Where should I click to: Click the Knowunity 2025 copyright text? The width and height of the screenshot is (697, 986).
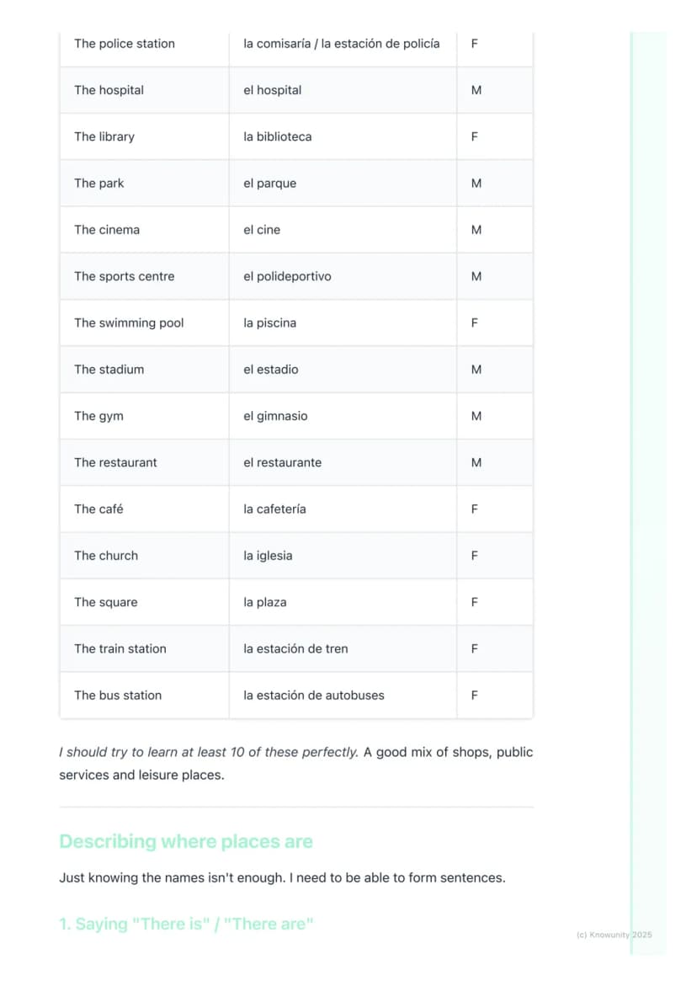click(614, 935)
